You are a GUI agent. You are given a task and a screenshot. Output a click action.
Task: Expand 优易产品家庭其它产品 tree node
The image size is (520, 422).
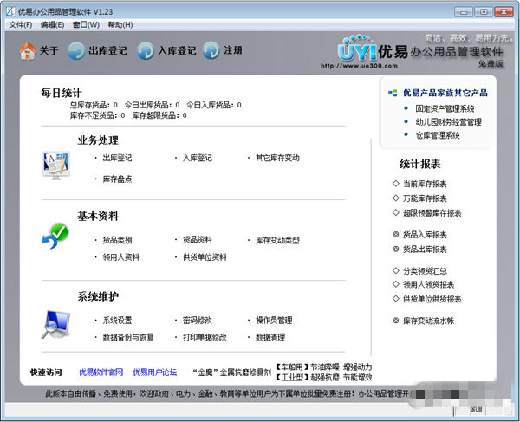pos(393,93)
